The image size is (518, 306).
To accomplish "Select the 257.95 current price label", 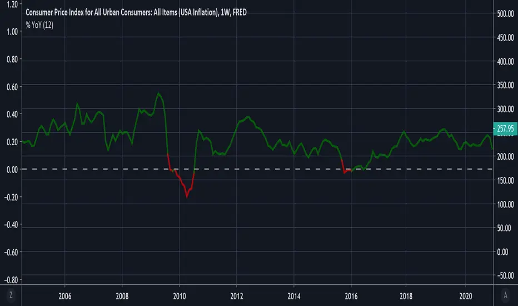I will coord(505,129).
